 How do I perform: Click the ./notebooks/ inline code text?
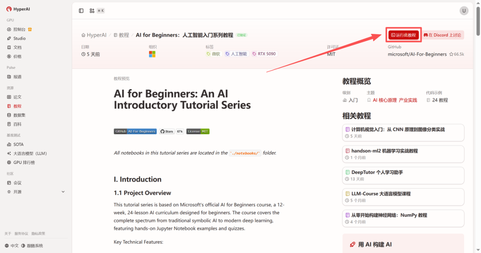(x=245, y=153)
